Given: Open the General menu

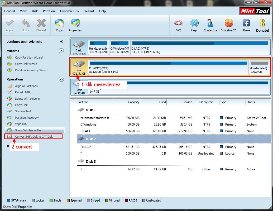Looking at the screenshot, I should [x=9, y=11].
